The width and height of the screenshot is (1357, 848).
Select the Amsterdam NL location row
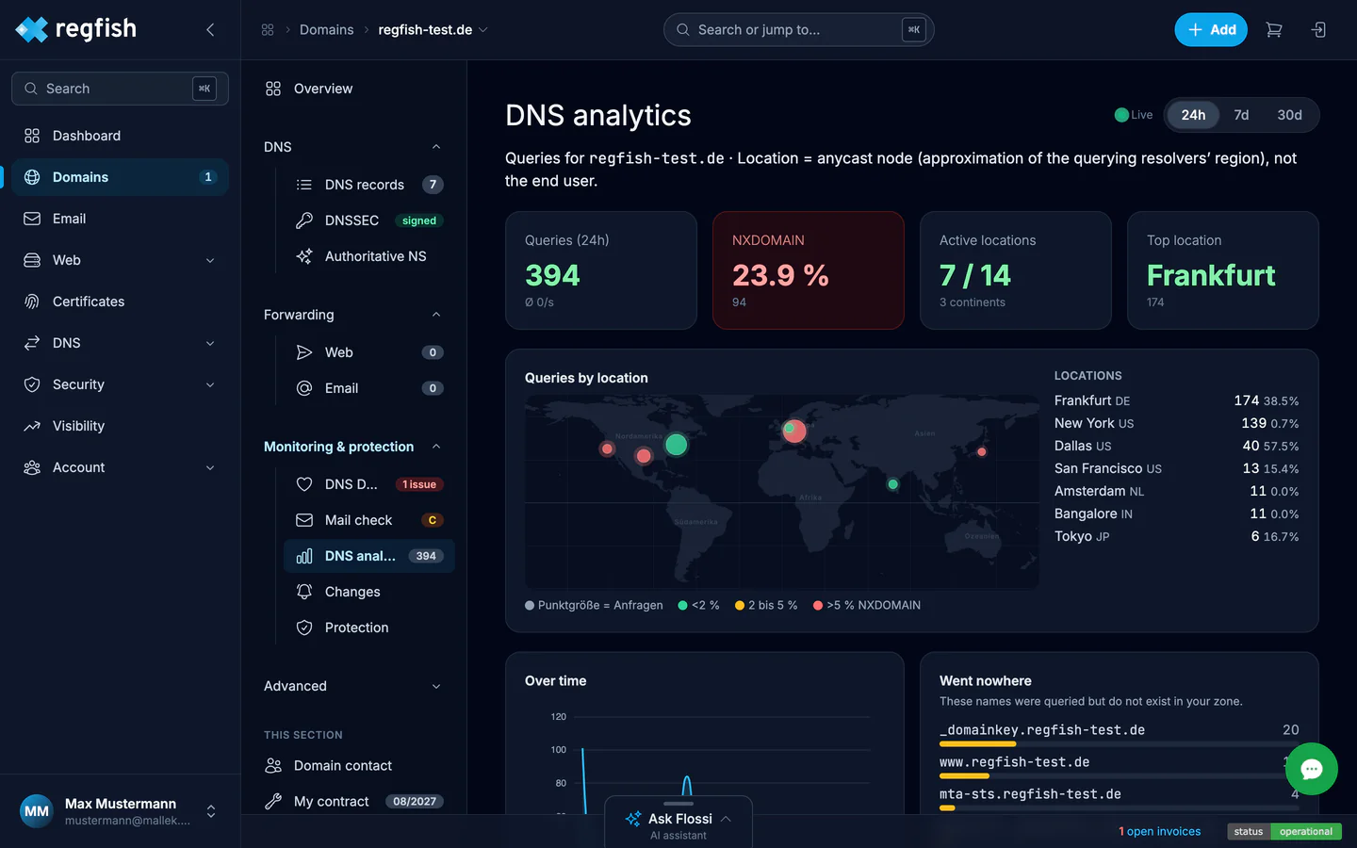click(1176, 491)
